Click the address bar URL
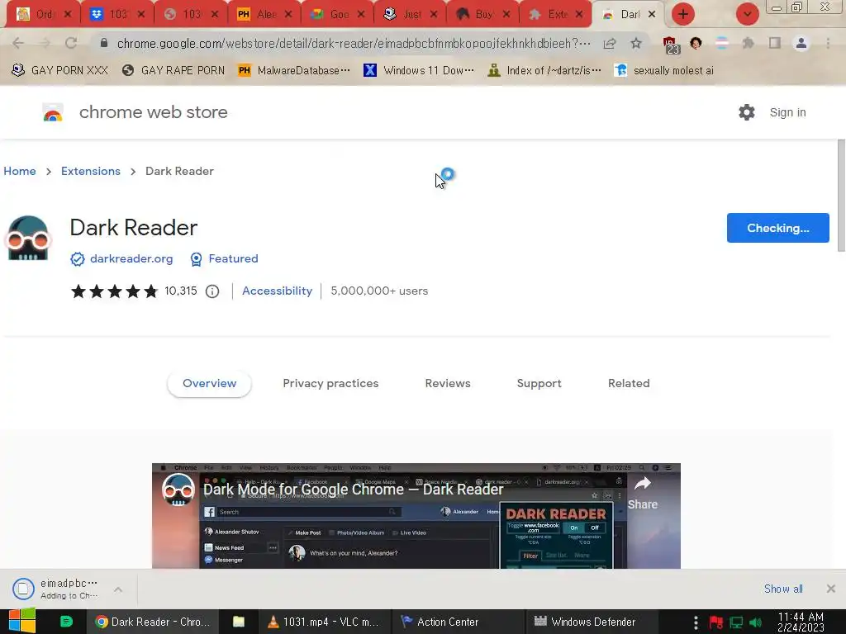Image resolution: width=846 pixels, height=634 pixels. point(354,43)
